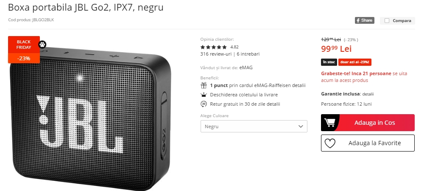Viewport: 427px width, 191px height.
Task: Click the gift icon next to 1 punct
Action: (x=204, y=86)
